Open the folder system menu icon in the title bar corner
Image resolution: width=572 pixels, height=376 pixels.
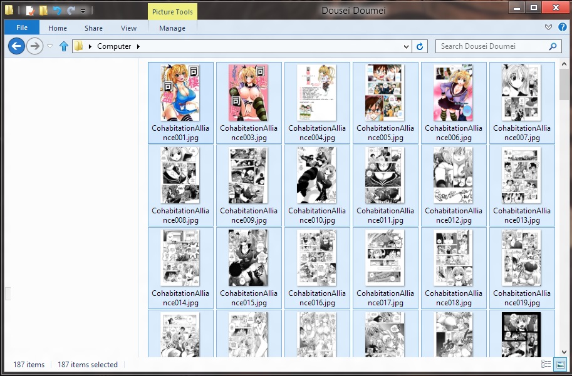pyautogui.click(x=9, y=10)
